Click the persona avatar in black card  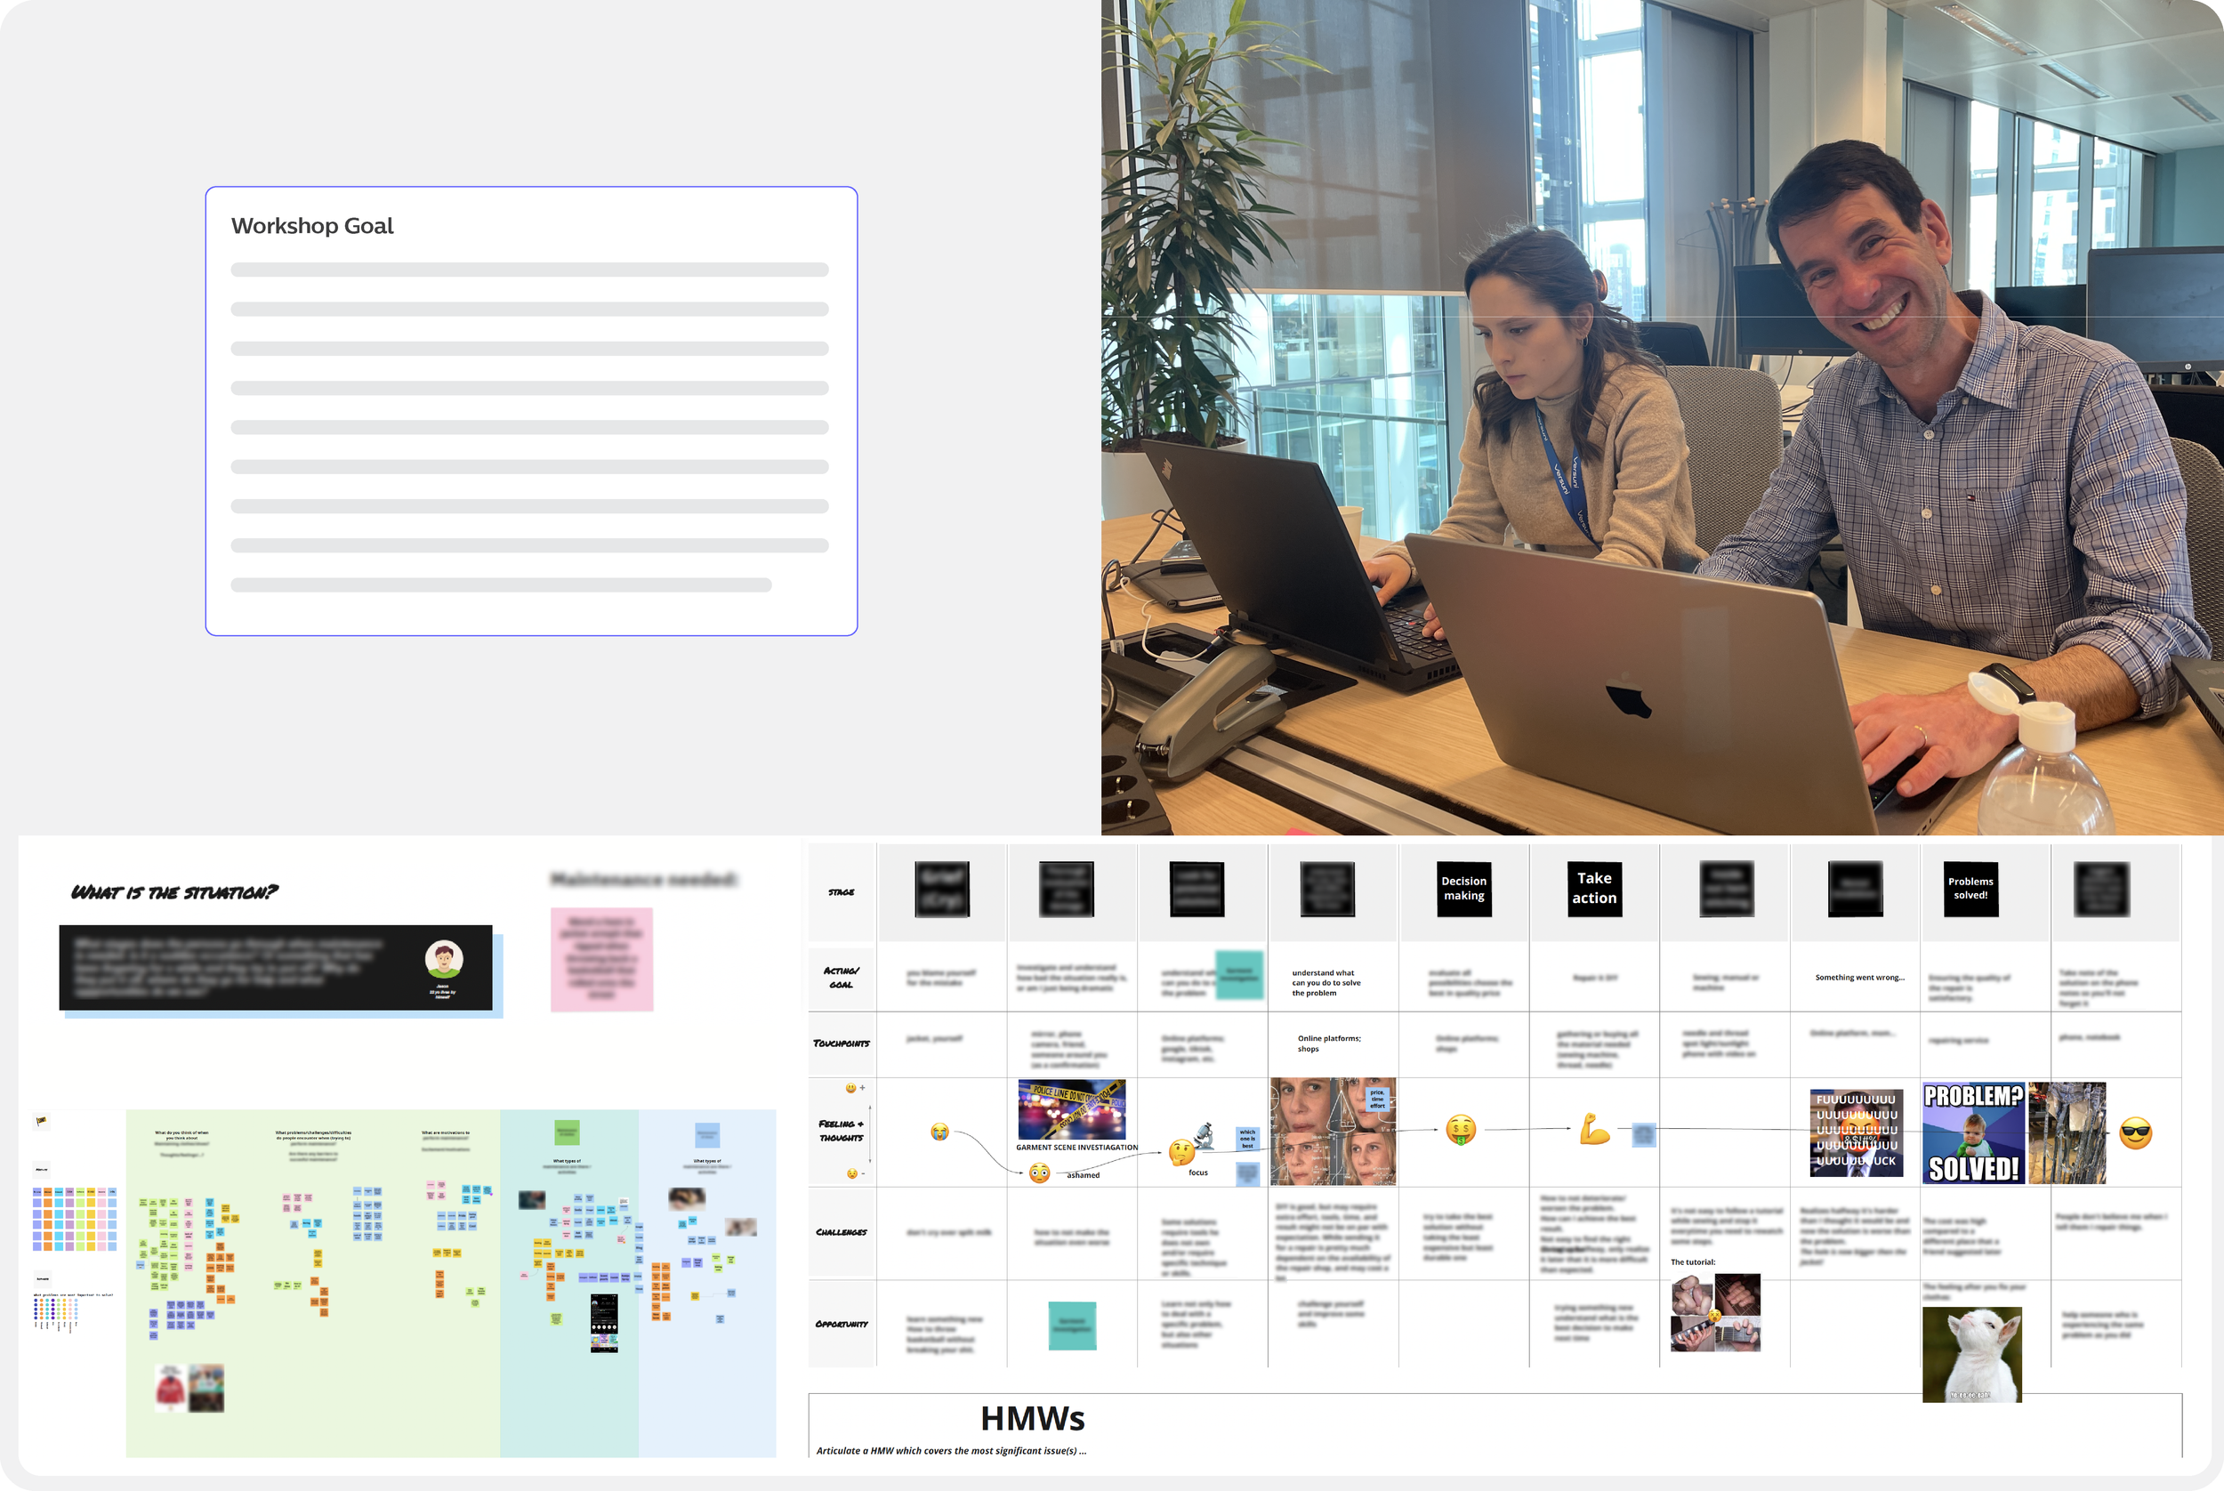click(444, 959)
